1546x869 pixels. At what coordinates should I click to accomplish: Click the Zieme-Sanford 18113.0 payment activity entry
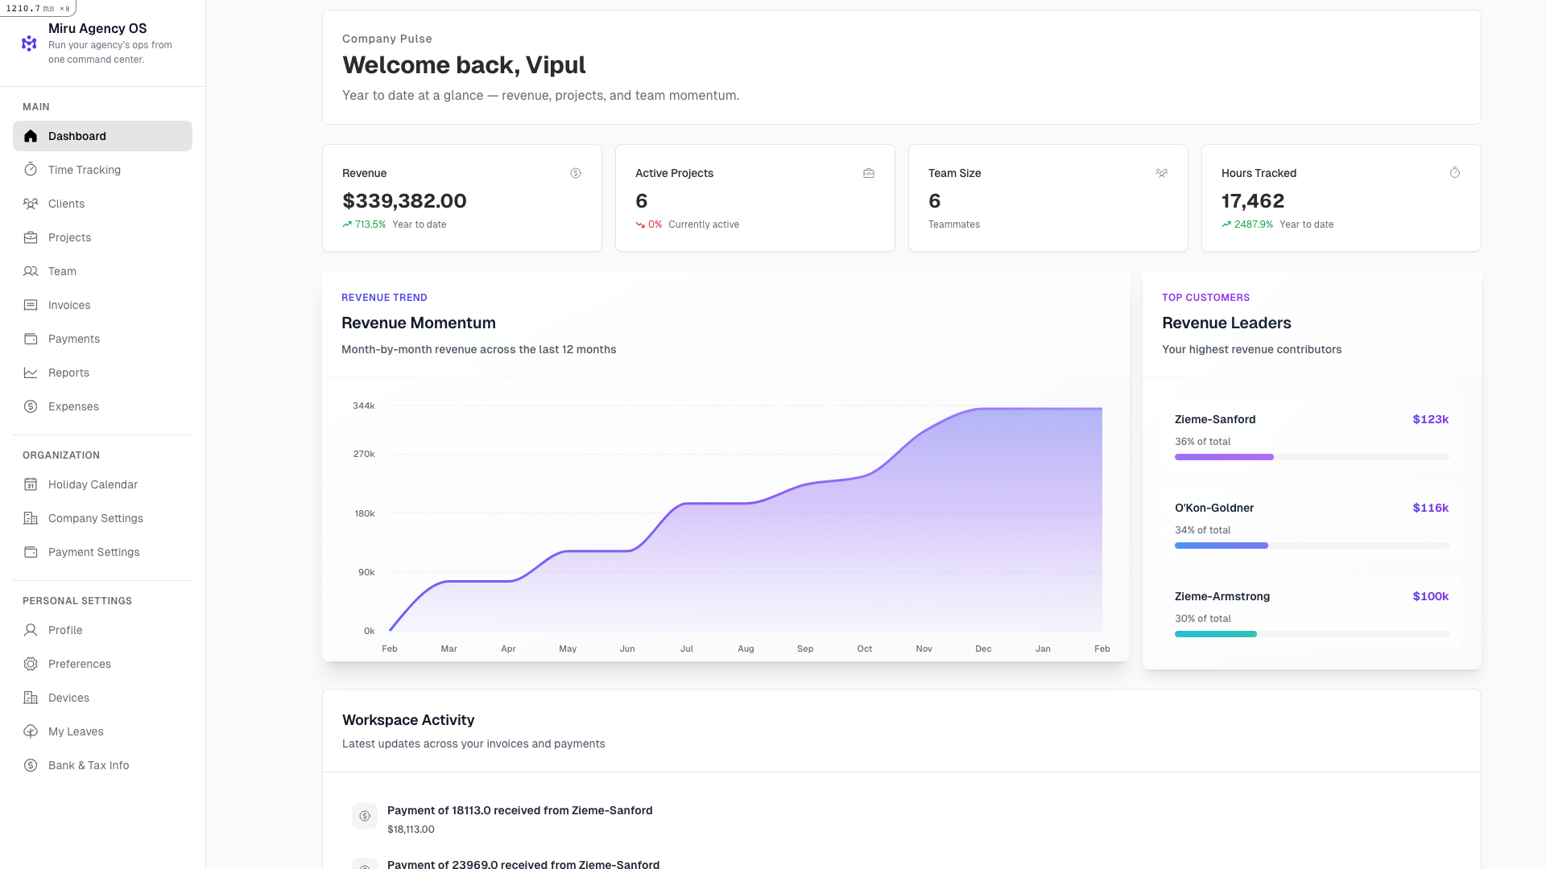[519, 811]
